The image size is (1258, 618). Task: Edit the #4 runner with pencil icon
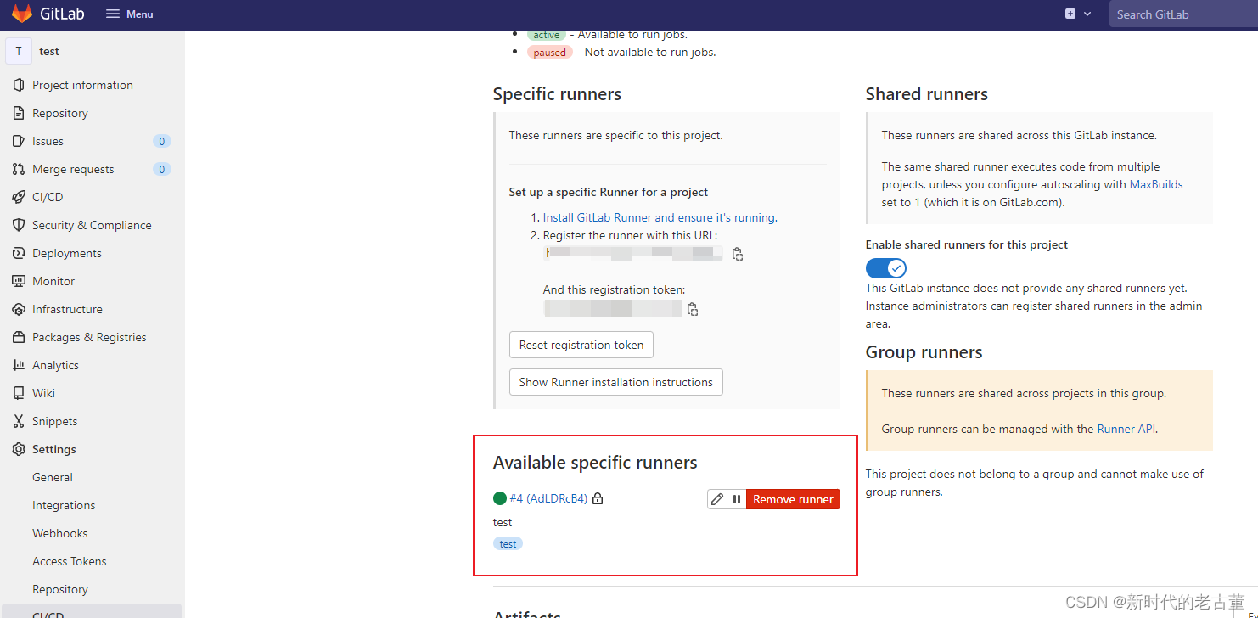point(716,498)
